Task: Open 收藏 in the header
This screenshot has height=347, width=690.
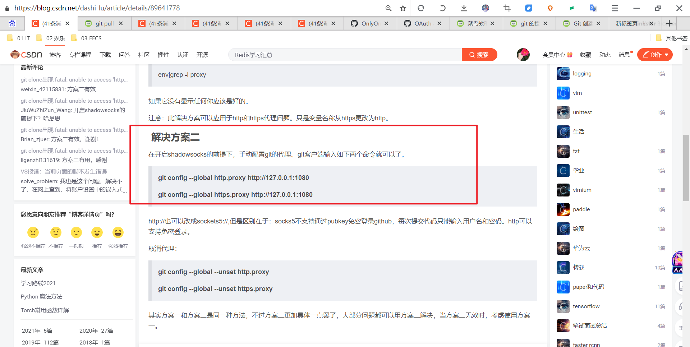Action: pos(585,55)
